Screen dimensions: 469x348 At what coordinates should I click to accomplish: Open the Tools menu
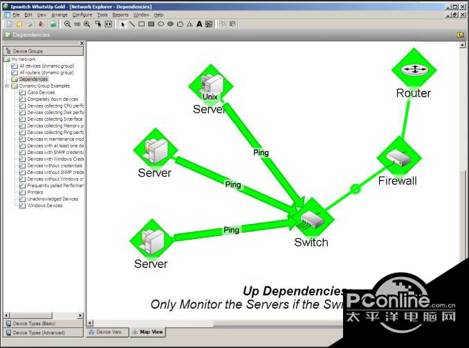pyautogui.click(x=102, y=14)
